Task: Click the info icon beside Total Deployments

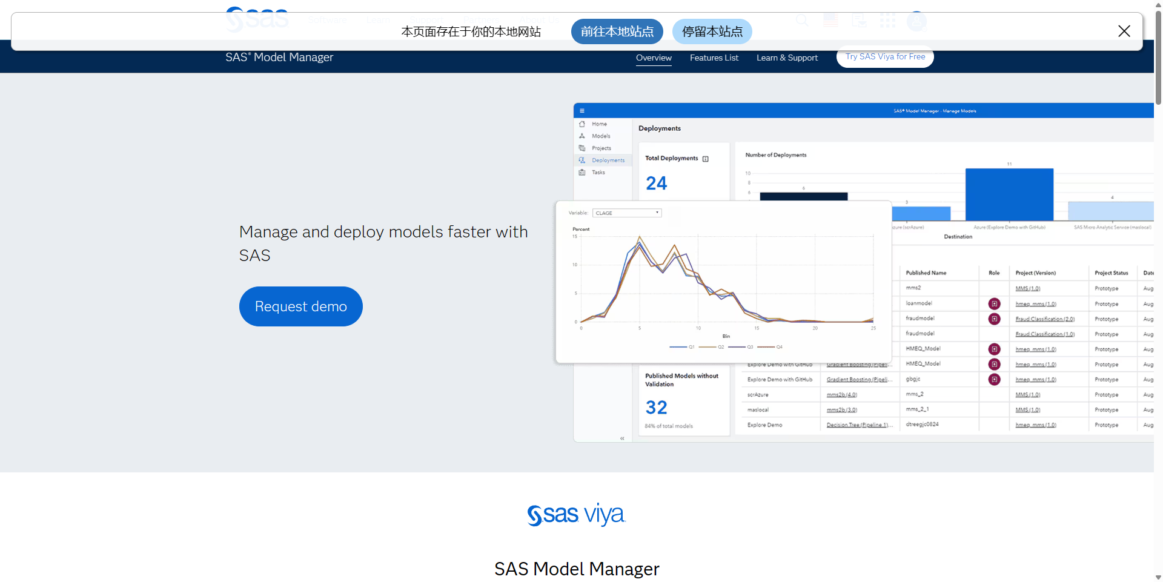Action: 705,159
